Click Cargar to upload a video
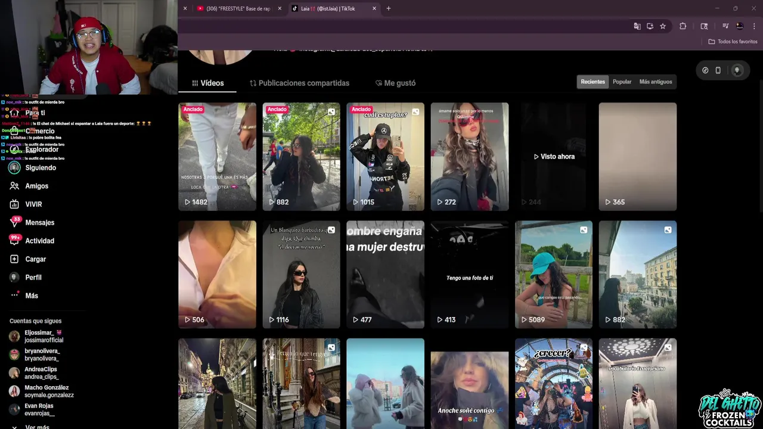This screenshot has height=429, width=763. [x=28, y=259]
